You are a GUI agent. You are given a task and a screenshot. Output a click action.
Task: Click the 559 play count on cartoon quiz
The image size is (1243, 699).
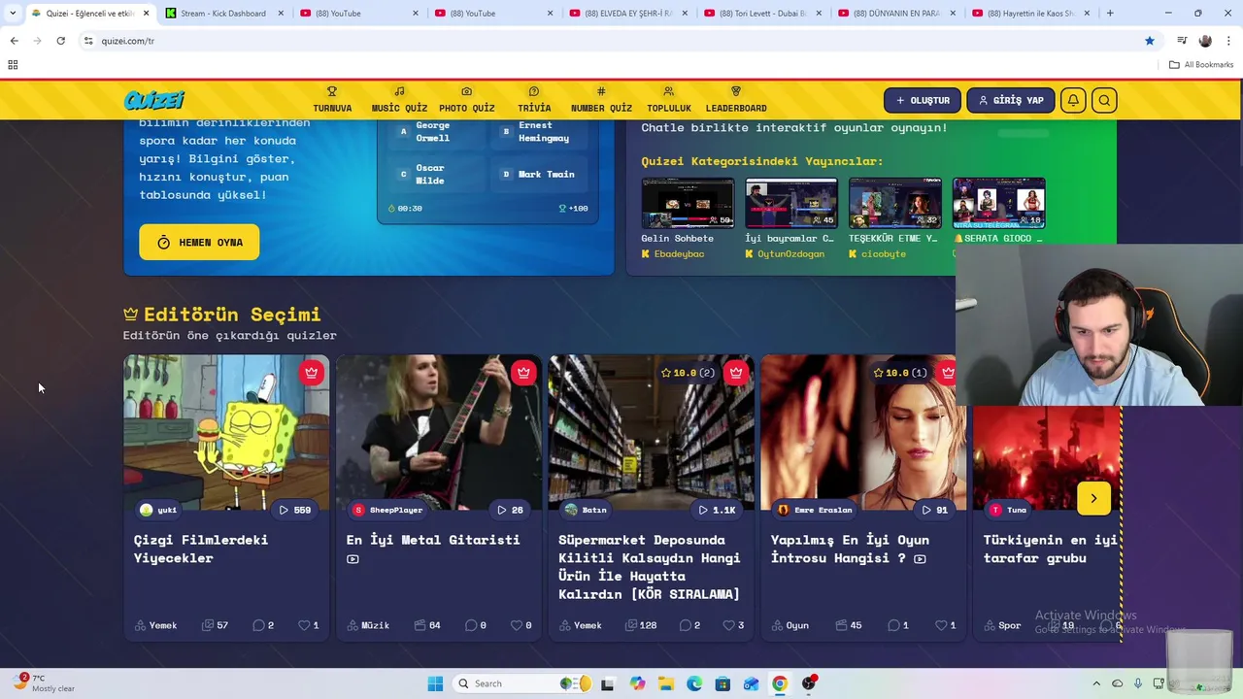coord(295,510)
